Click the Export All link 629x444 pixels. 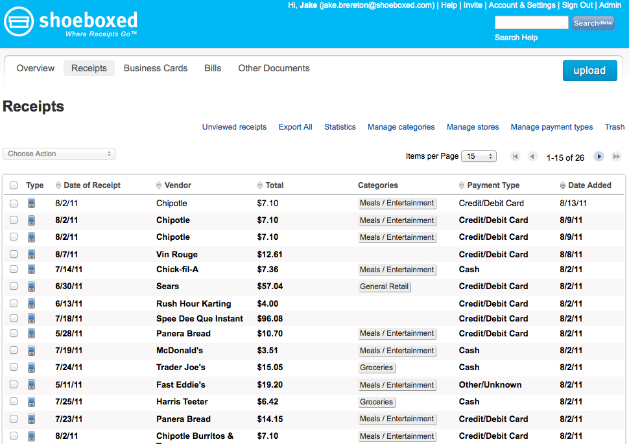click(295, 127)
